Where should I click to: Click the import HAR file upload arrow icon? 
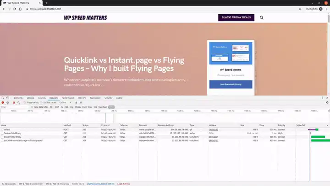[x=76, y=102]
